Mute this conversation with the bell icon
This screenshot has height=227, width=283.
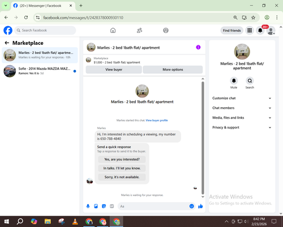(234, 81)
